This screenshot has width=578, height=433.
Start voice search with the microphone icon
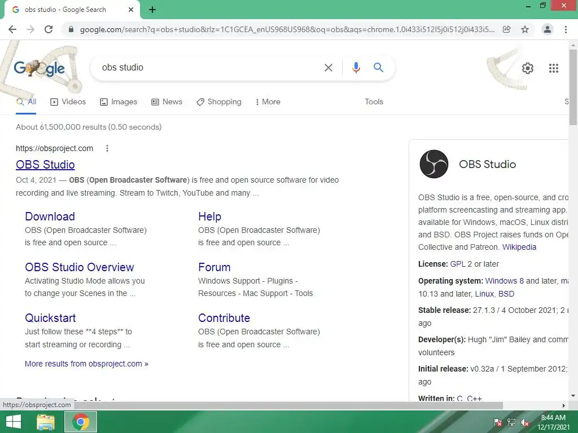[x=356, y=68]
